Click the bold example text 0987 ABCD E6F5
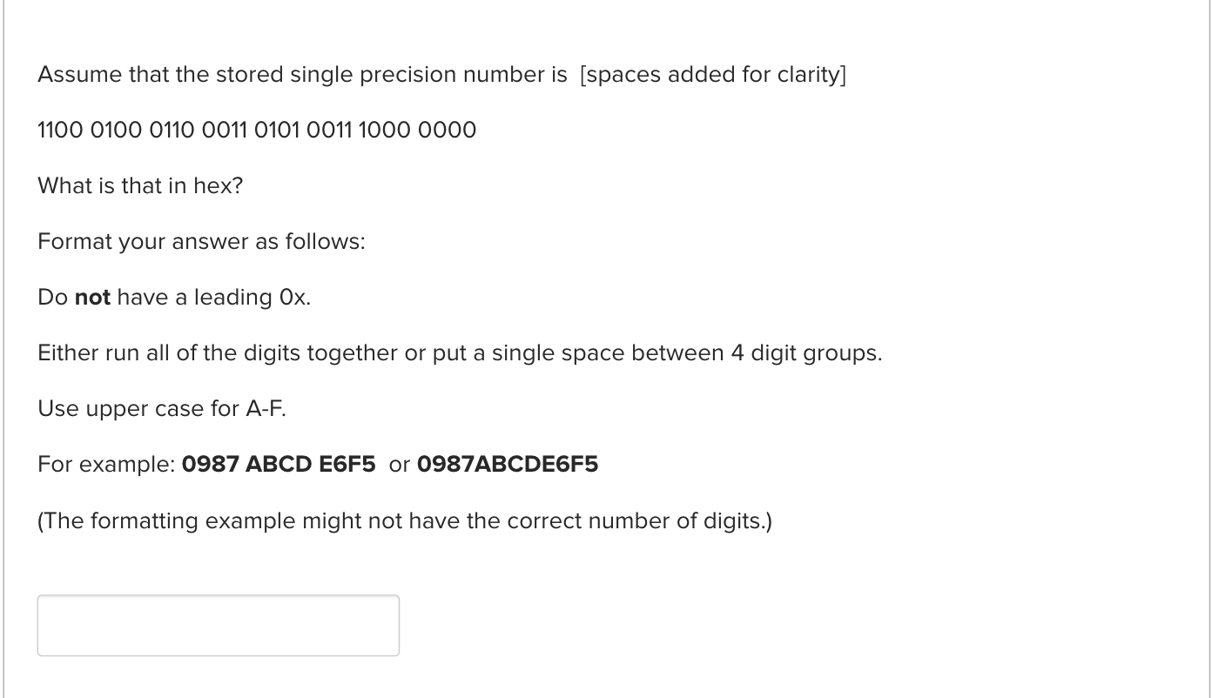This screenshot has width=1212, height=698. (278, 464)
